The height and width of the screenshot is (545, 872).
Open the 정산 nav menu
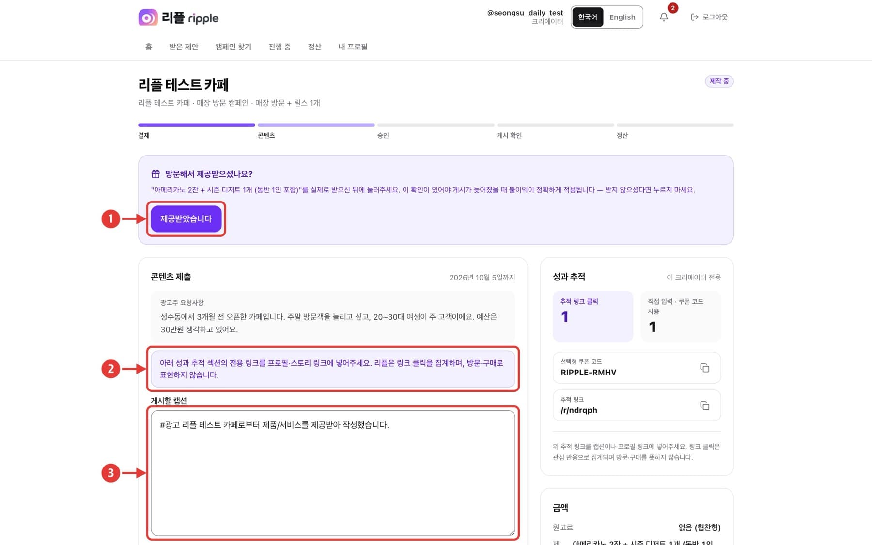(314, 47)
